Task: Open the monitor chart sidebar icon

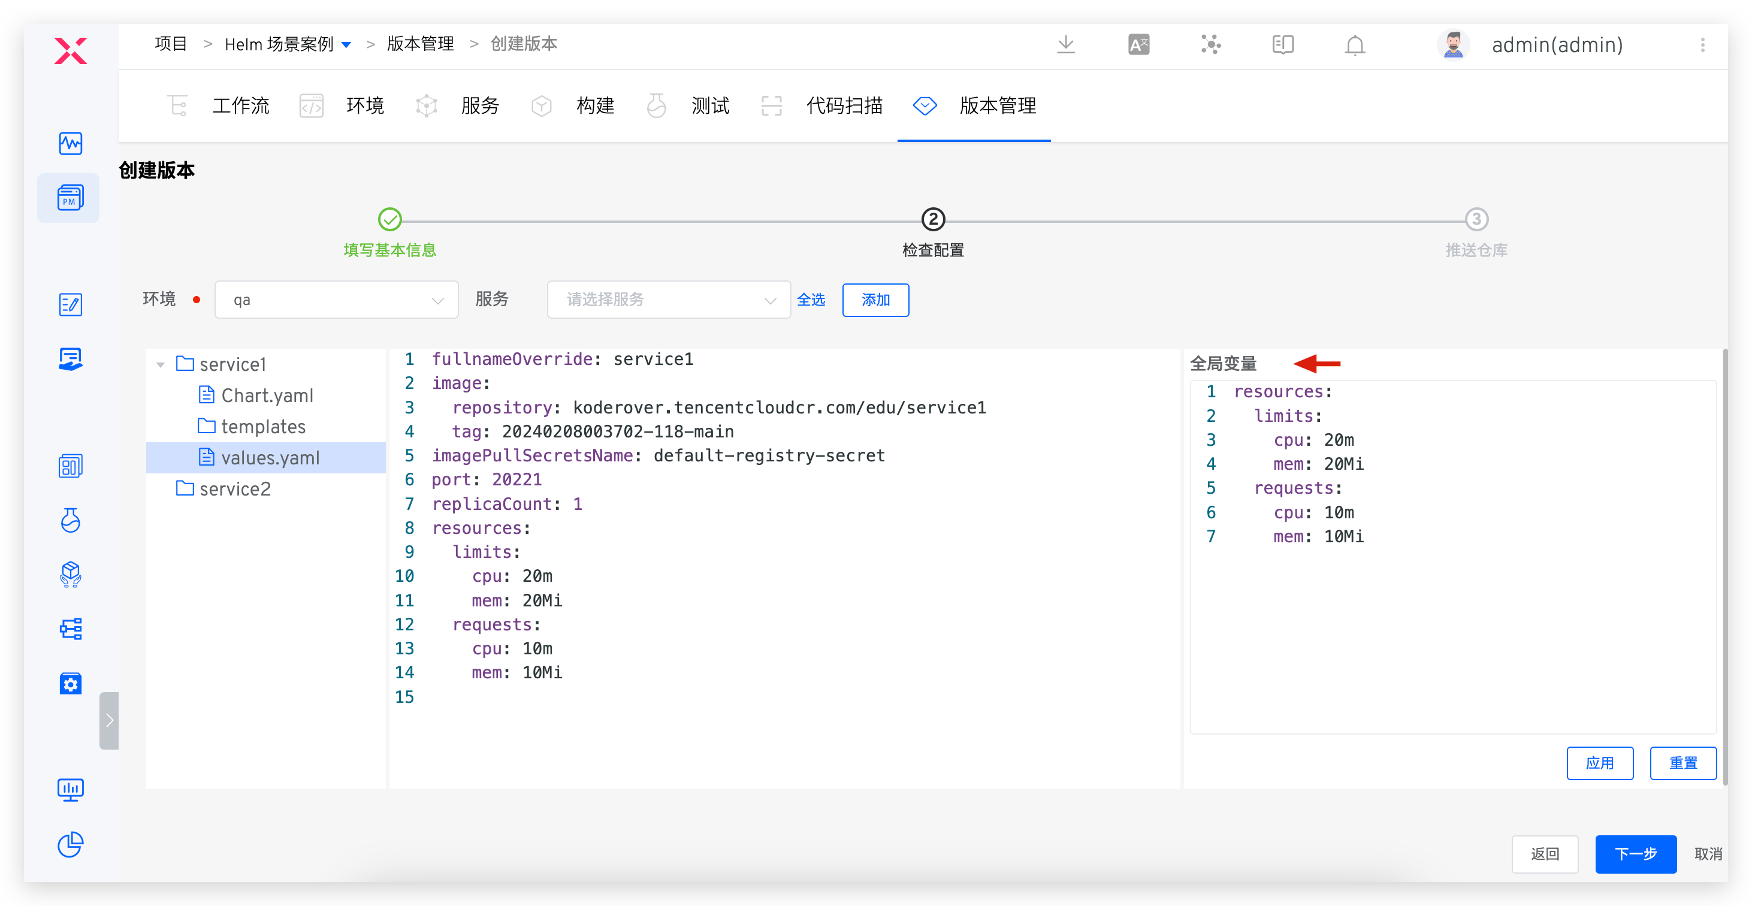Action: [71, 790]
